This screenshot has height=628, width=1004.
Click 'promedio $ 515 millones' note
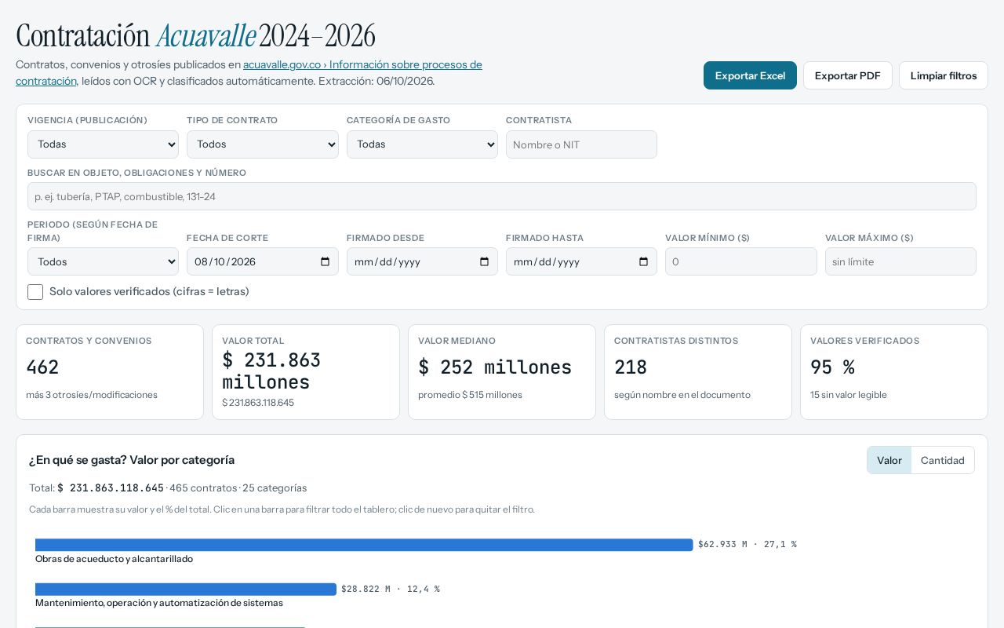(470, 395)
